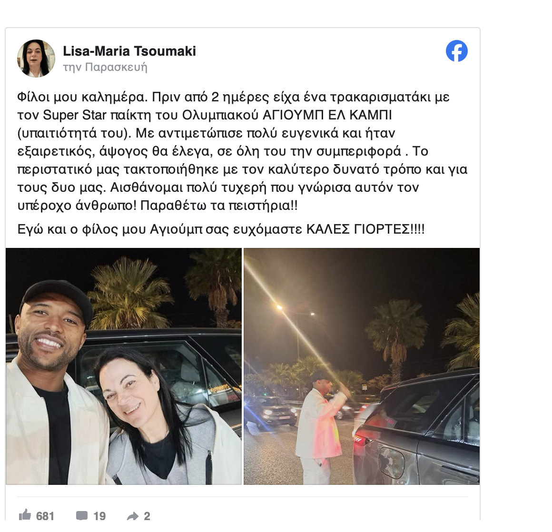Click the man in cap in left photo
This screenshot has height=532, width=552.
[x=53, y=380]
